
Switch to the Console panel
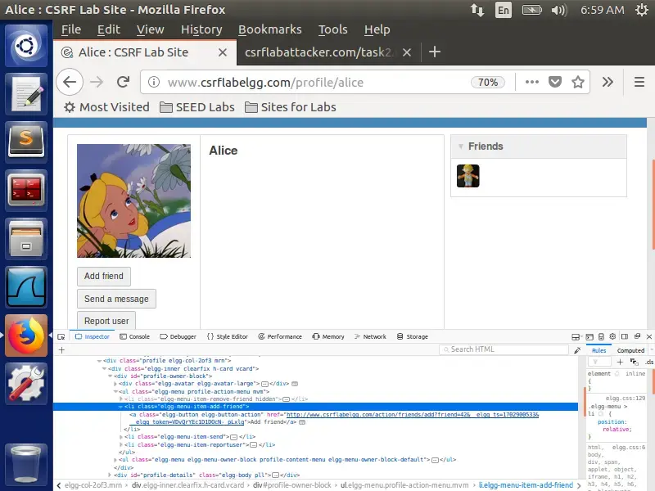[134, 336]
